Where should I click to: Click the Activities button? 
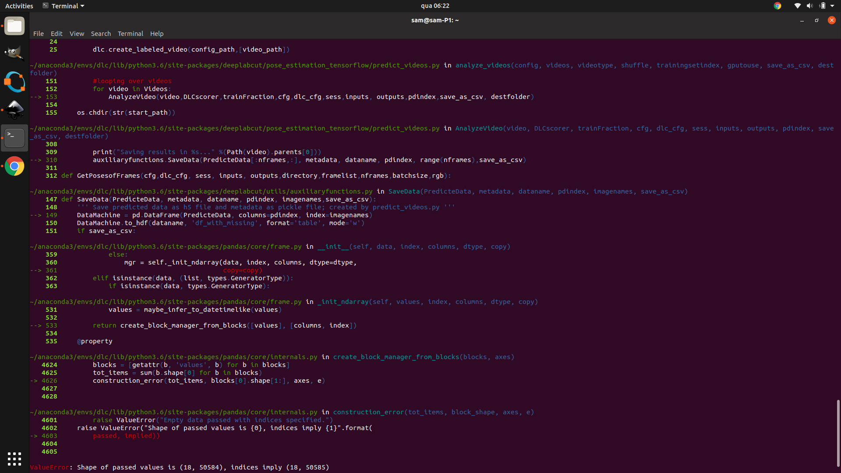[x=19, y=6]
